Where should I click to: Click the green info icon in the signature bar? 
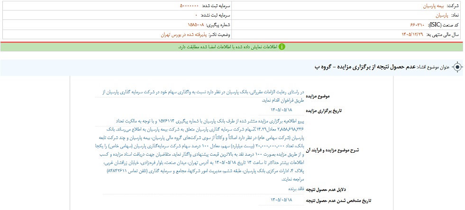282,47
